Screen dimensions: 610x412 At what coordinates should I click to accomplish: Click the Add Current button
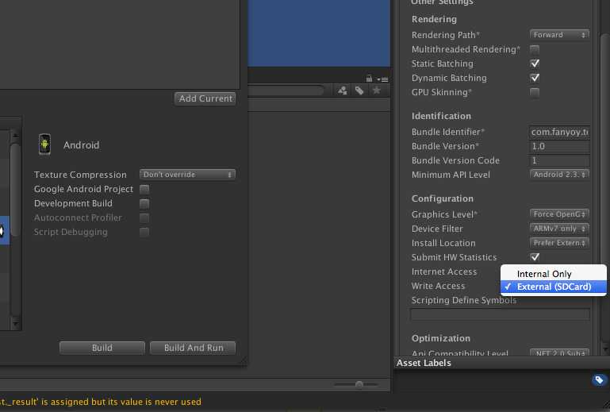(x=205, y=98)
